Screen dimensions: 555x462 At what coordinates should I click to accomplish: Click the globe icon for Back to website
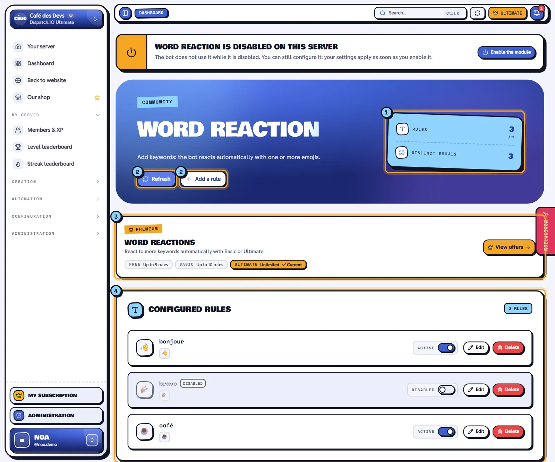tap(18, 80)
